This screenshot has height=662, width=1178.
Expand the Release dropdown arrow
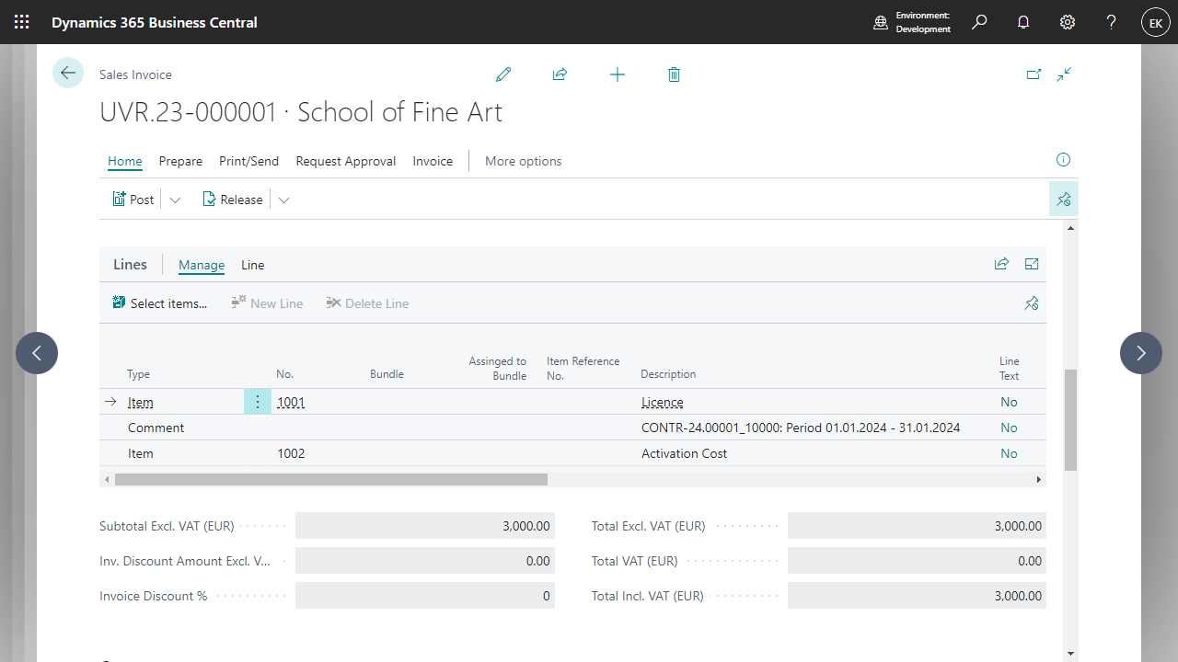[283, 200]
